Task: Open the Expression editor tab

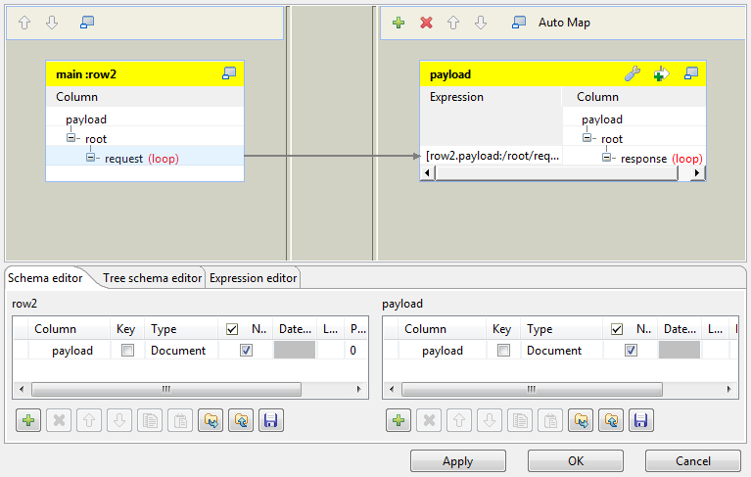Action: [253, 278]
